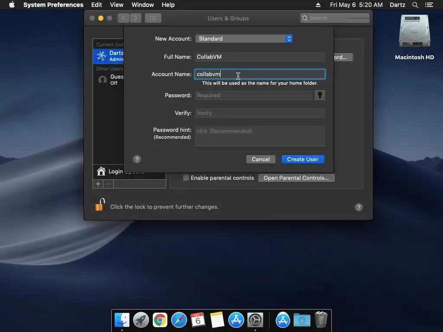Viewport: 443px width, 332px height.
Task: Open Finder in the Dock
Action: [x=122, y=320]
